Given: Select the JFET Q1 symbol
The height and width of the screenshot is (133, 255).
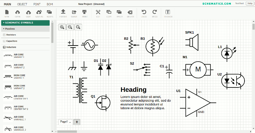Looking at the screenshot, I should coord(103,103).
